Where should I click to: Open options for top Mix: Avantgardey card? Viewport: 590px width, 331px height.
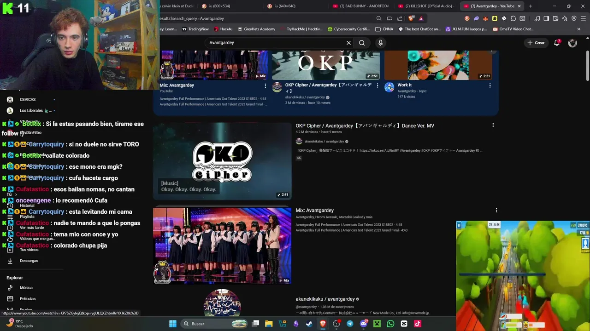click(x=265, y=86)
